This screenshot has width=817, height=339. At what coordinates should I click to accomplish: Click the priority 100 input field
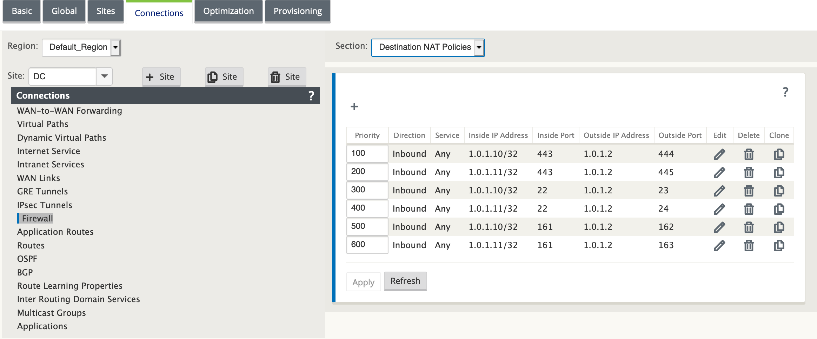pos(367,153)
